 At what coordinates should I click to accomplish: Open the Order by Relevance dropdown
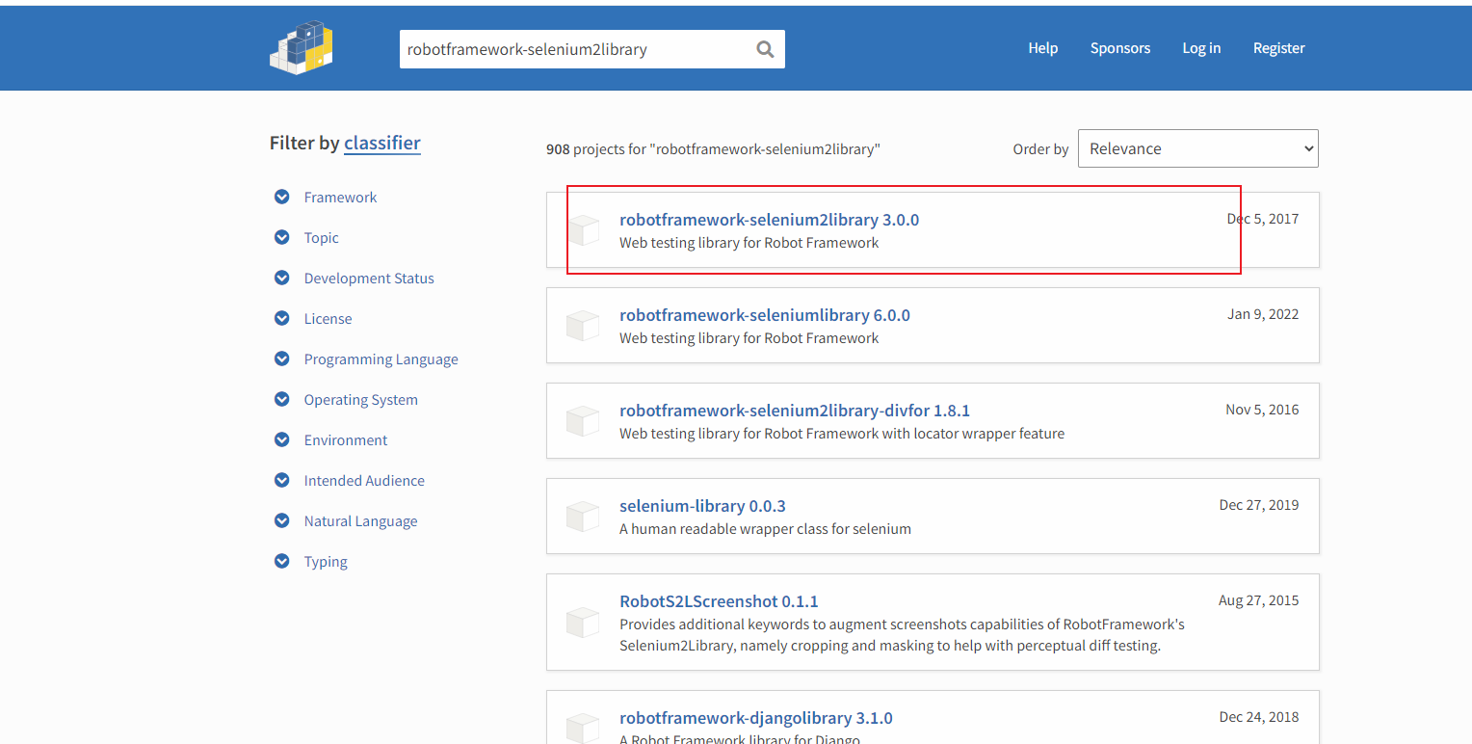[1197, 148]
